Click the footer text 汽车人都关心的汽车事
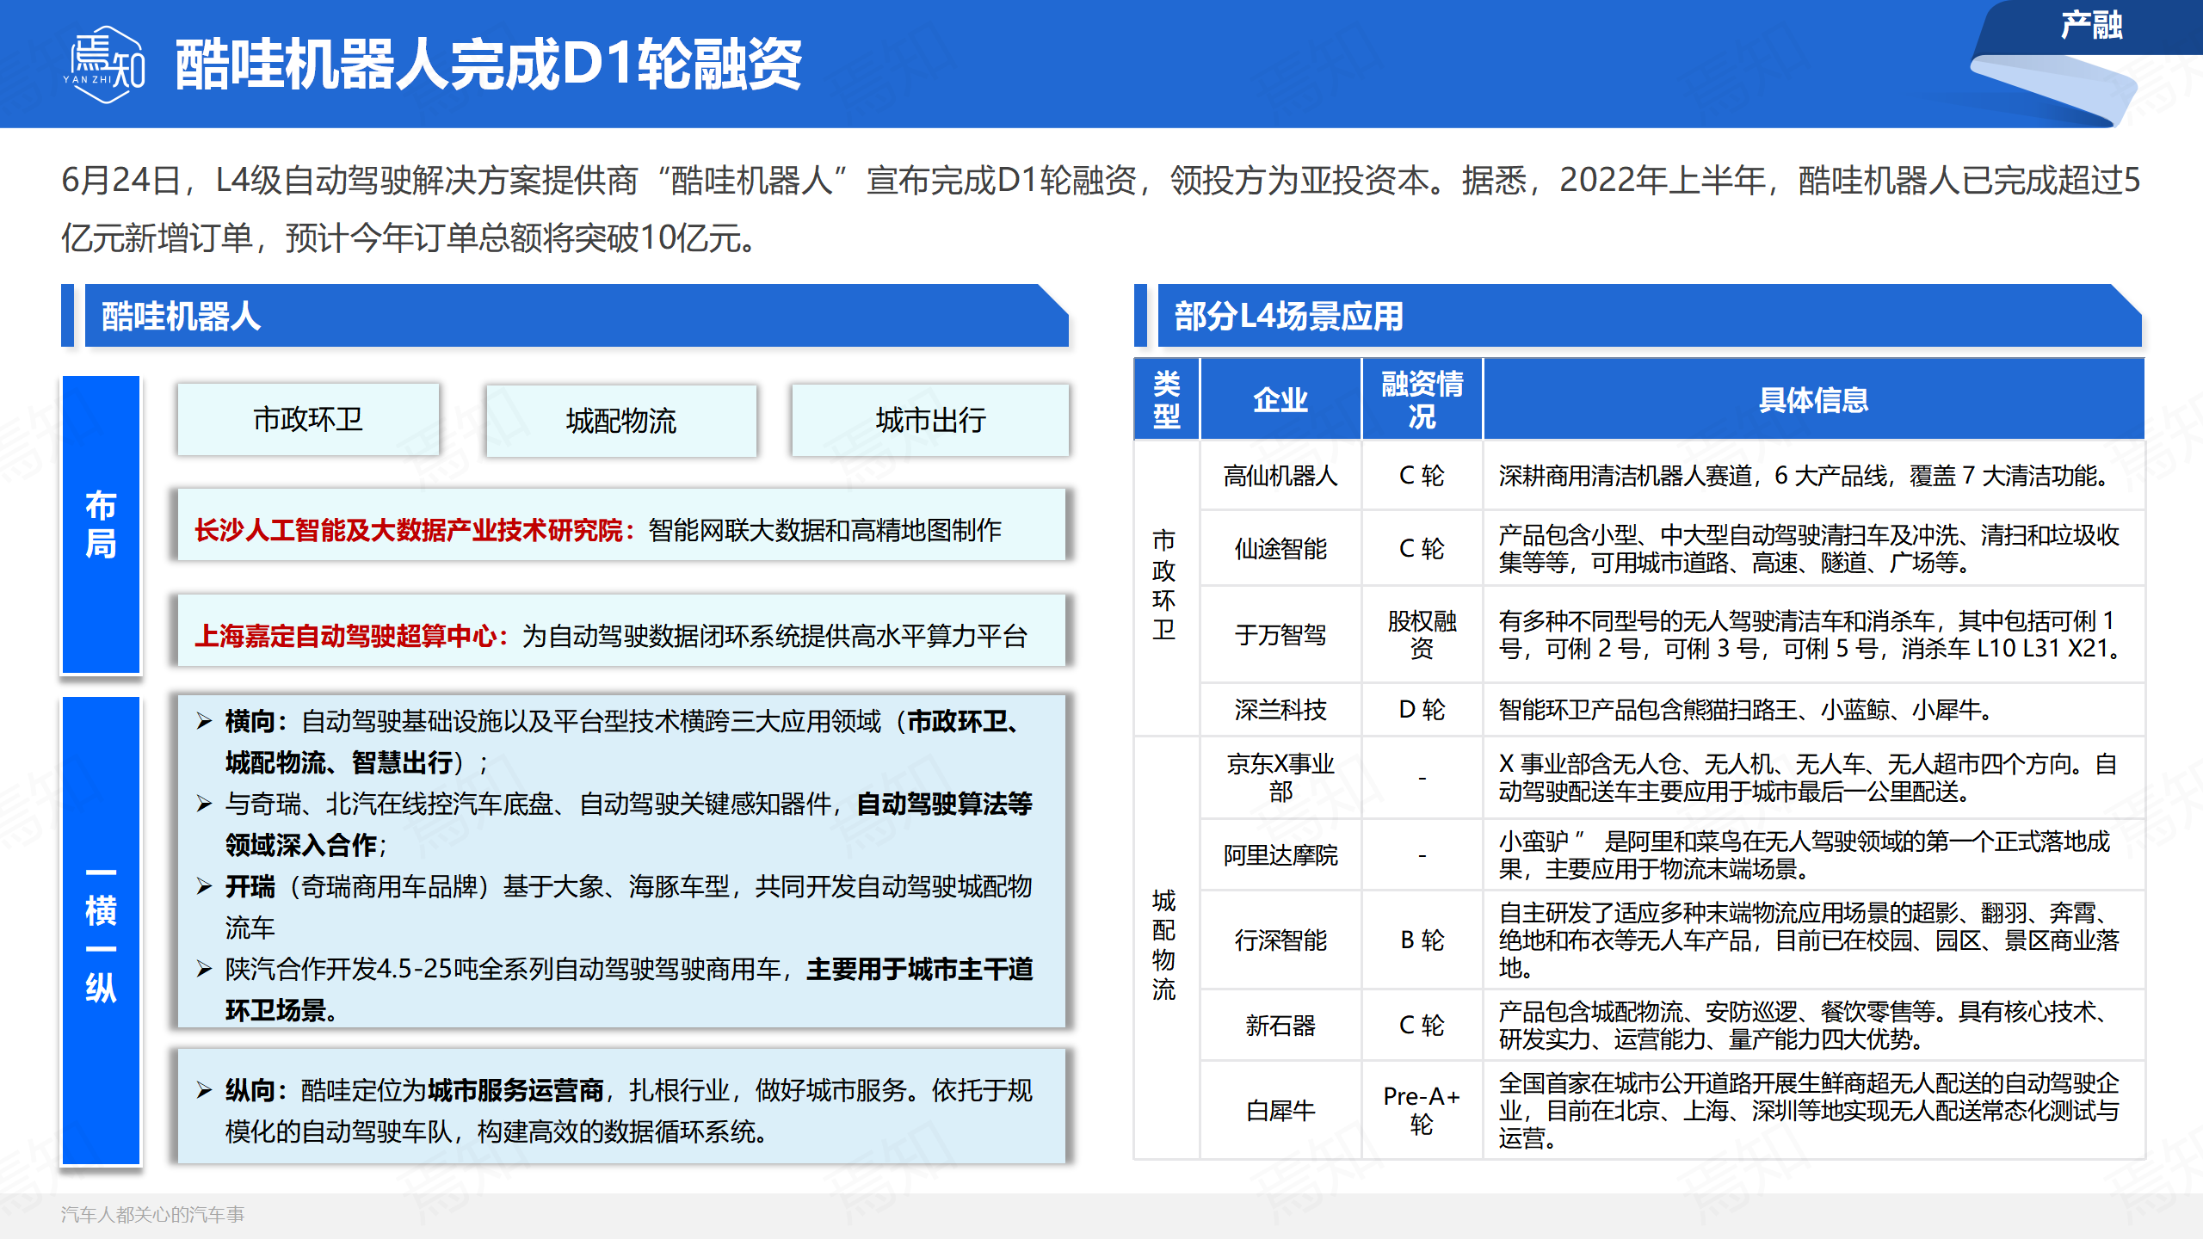Viewport: 2203px width, 1239px height. point(152,1214)
